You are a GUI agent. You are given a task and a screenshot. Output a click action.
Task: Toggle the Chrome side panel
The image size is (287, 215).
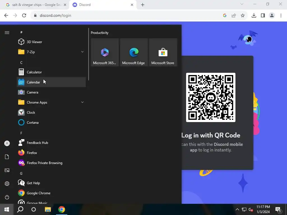coord(263,16)
